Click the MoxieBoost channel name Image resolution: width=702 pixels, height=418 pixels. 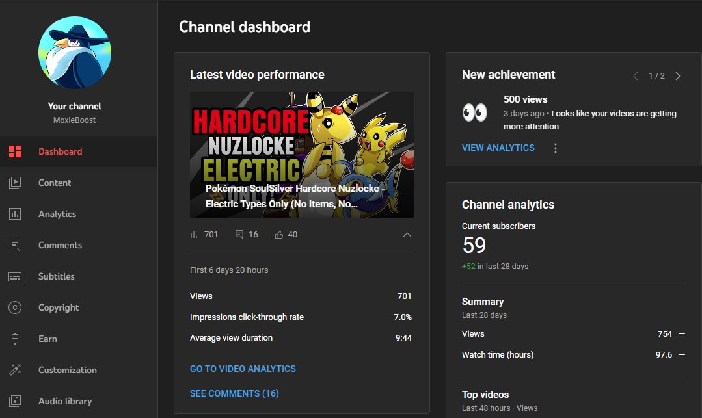pyautogui.click(x=74, y=120)
